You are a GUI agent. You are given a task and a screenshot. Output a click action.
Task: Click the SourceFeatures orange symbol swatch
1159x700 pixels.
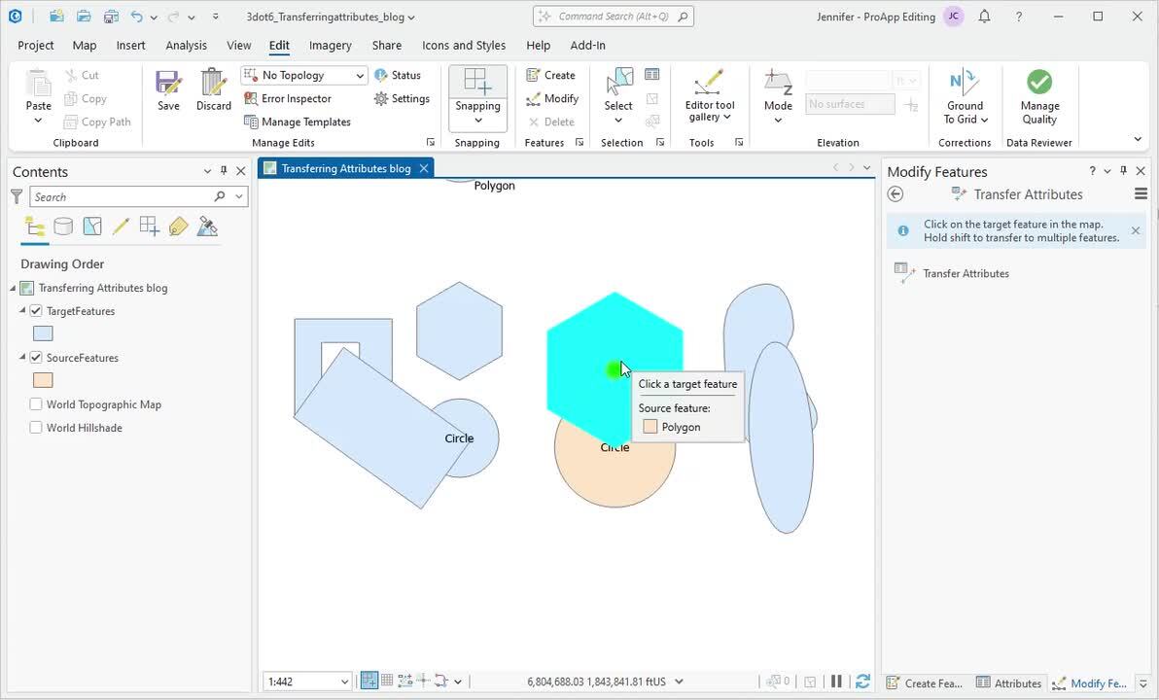click(43, 380)
